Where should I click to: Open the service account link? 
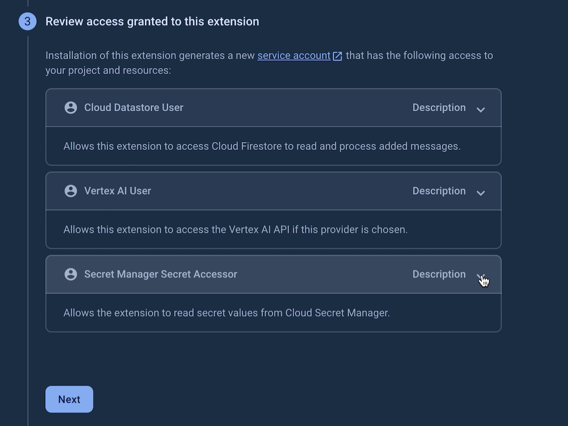[294, 55]
